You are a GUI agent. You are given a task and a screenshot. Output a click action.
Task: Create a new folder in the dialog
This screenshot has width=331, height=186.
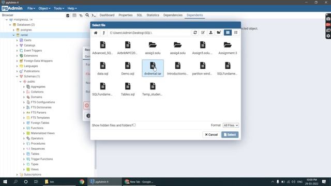point(219,33)
